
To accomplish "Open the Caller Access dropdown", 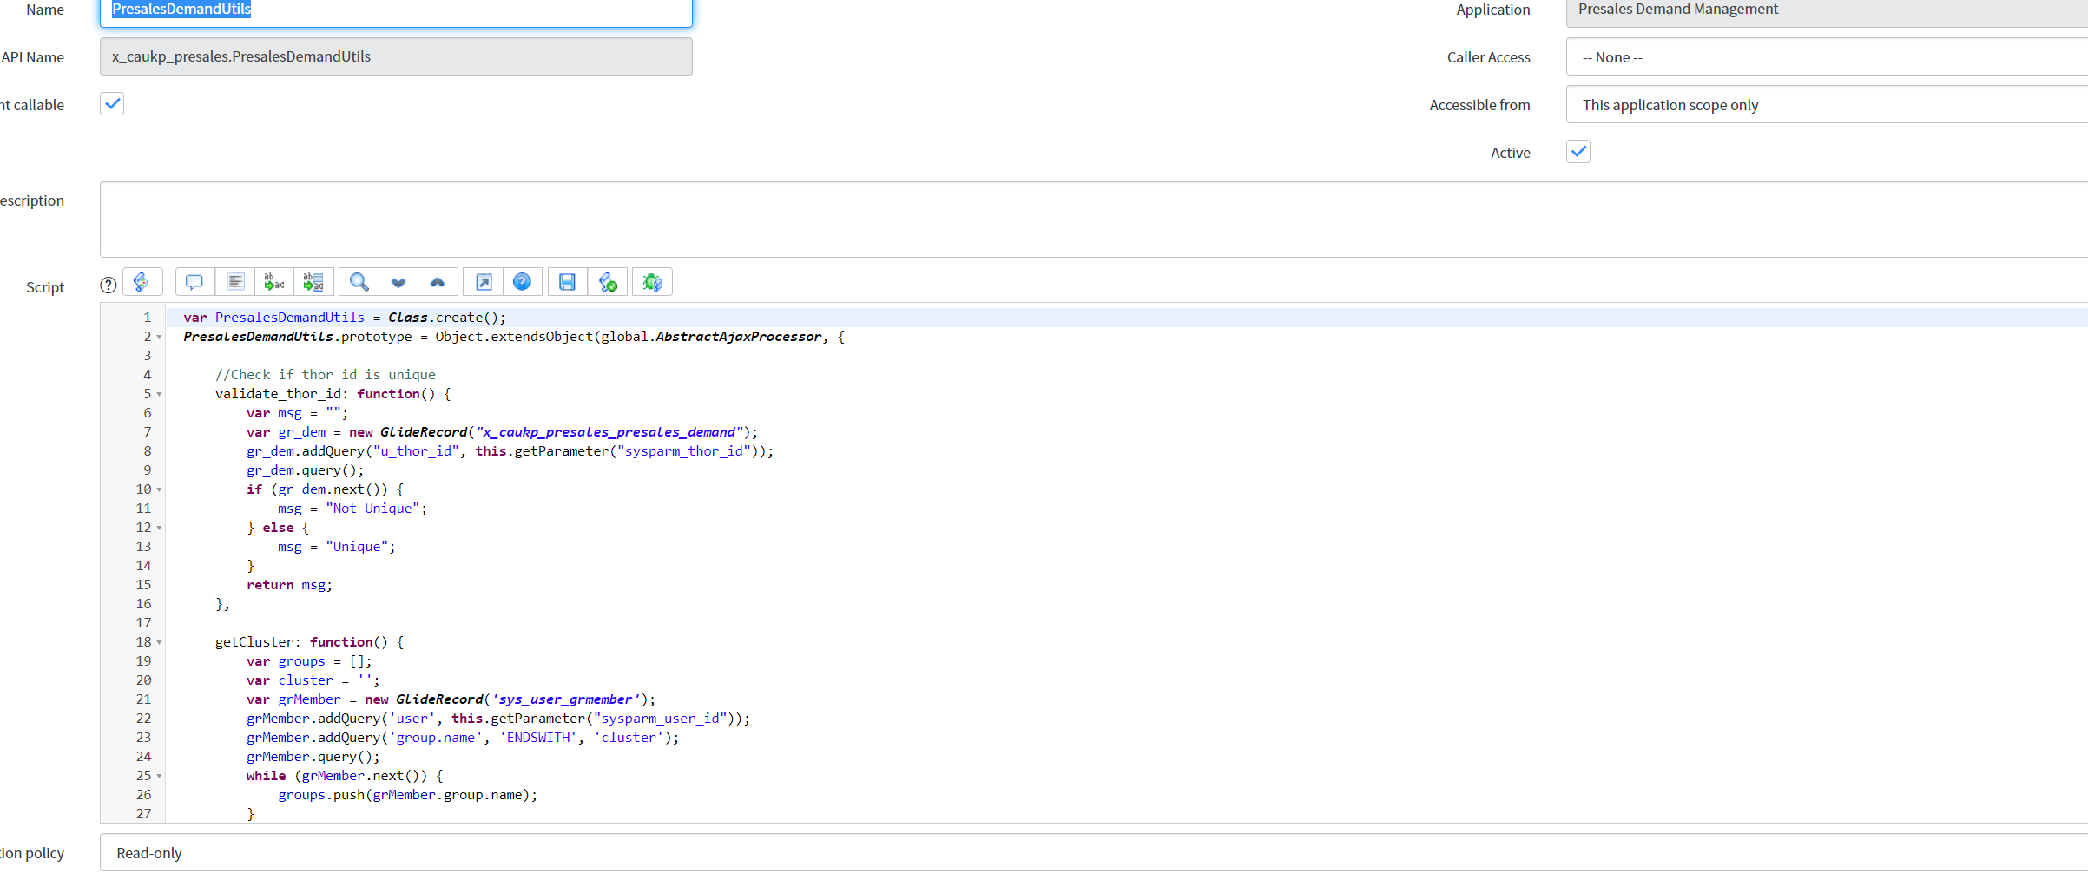I will coord(1827,57).
